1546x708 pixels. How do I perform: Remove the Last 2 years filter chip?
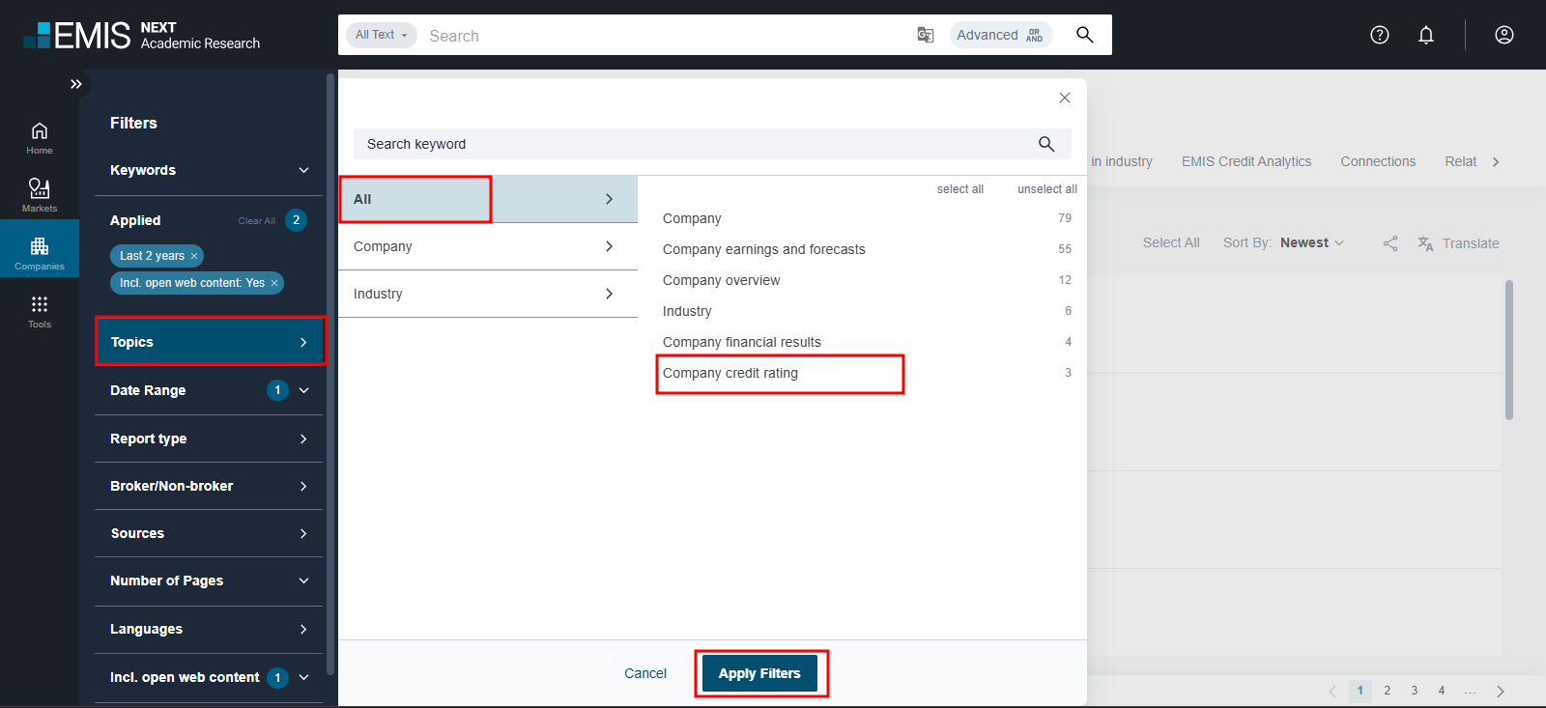pos(194,256)
